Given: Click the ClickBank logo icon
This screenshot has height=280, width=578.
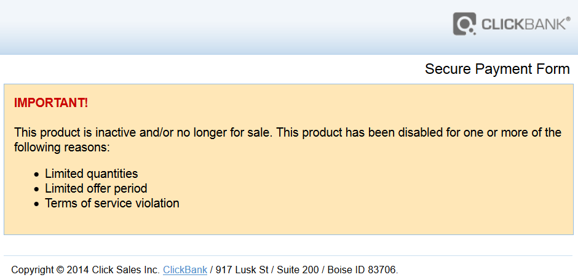Looking at the screenshot, I should click(x=465, y=24).
